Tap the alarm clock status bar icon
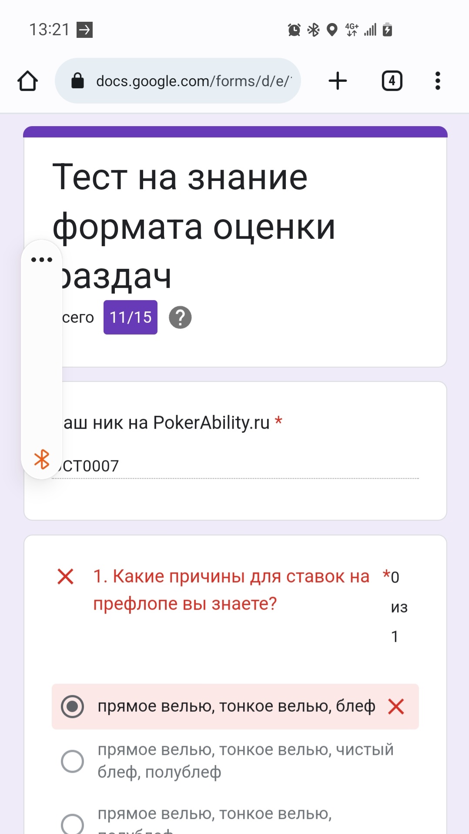Viewport: 469px width, 834px height. (294, 30)
